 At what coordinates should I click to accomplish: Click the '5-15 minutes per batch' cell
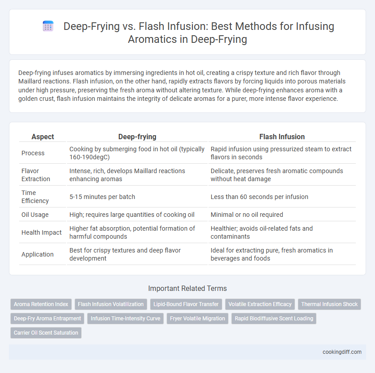tap(137, 197)
